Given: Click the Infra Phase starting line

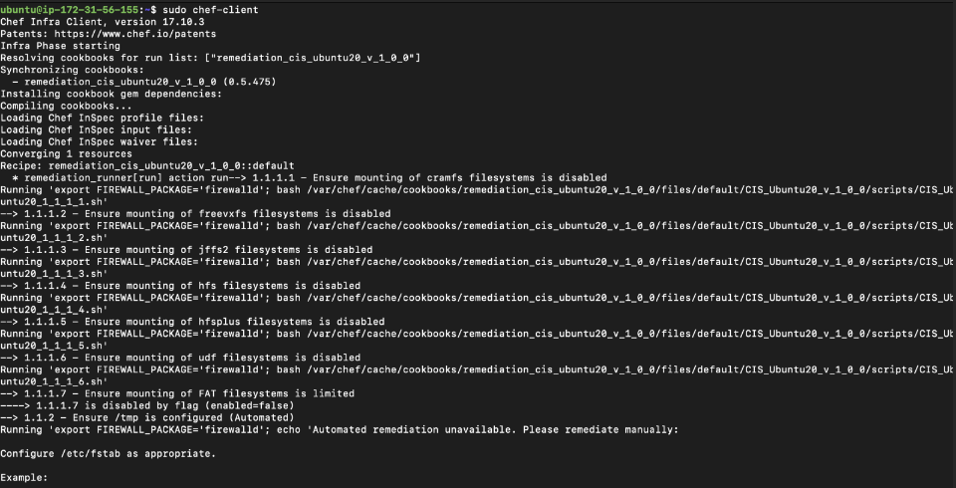Looking at the screenshot, I should pyautogui.click(x=60, y=46).
